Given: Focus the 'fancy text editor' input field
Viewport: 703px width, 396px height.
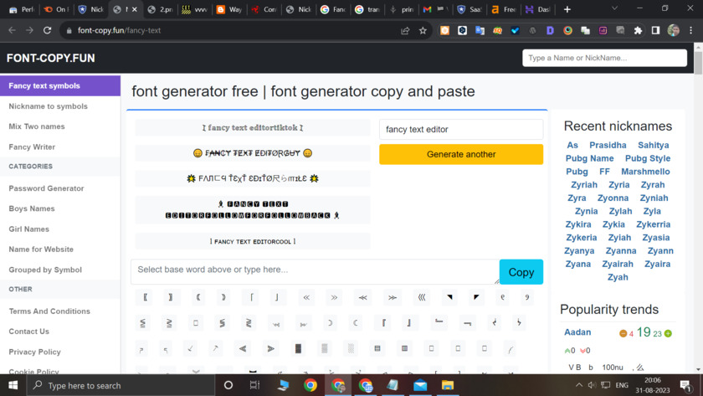Looking at the screenshot, I should (x=461, y=129).
